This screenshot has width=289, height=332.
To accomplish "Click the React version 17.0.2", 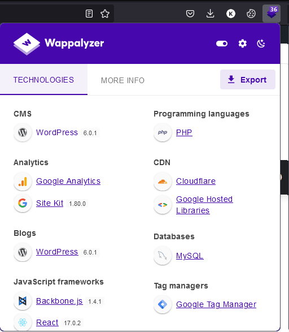I will pyautogui.click(x=72, y=323).
